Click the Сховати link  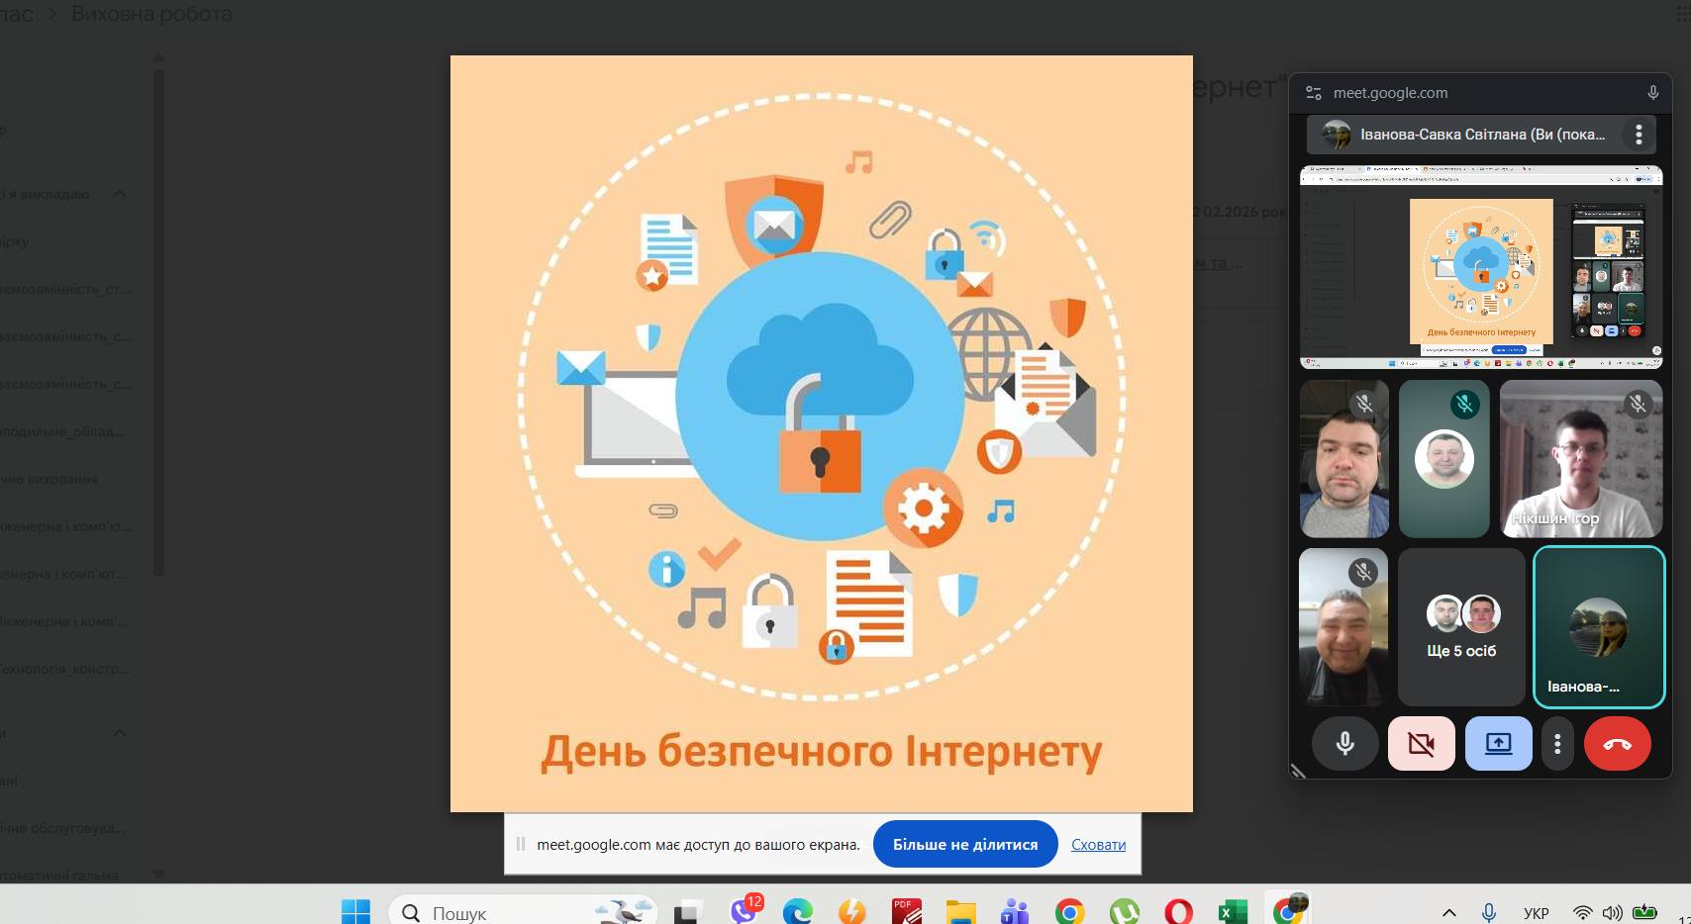tap(1098, 845)
